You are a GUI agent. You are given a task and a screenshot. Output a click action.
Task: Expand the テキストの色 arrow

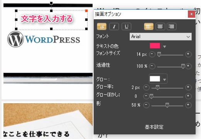coord(164,47)
